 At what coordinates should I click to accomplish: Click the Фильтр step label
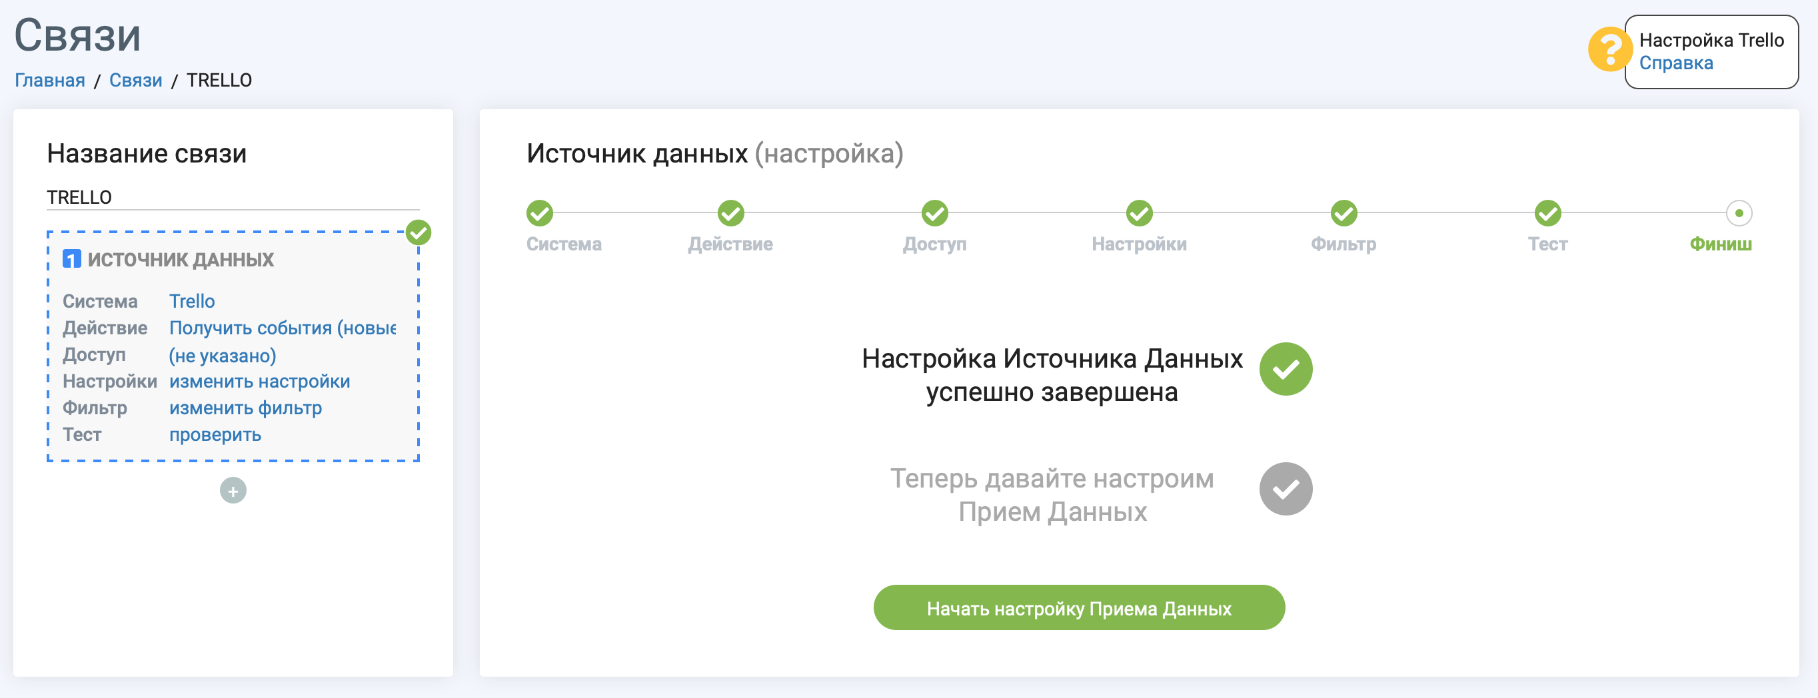pos(1344,244)
